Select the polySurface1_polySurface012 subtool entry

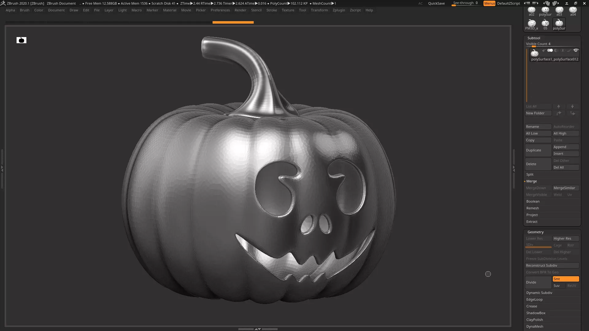tap(554, 59)
